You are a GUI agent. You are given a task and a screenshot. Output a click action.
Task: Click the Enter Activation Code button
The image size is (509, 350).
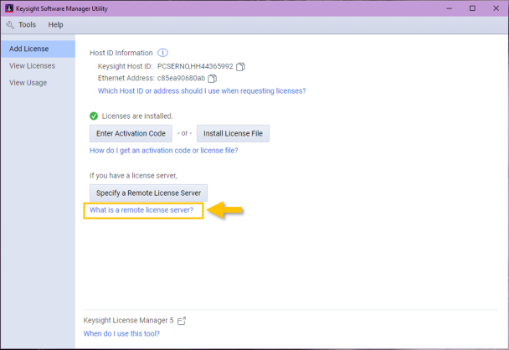point(131,133)
